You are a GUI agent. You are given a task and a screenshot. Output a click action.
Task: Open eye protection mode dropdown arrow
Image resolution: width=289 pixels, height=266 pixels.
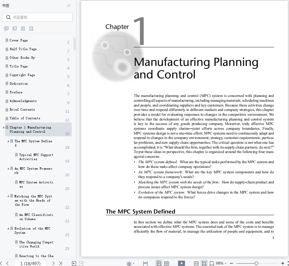pos(134,263)
